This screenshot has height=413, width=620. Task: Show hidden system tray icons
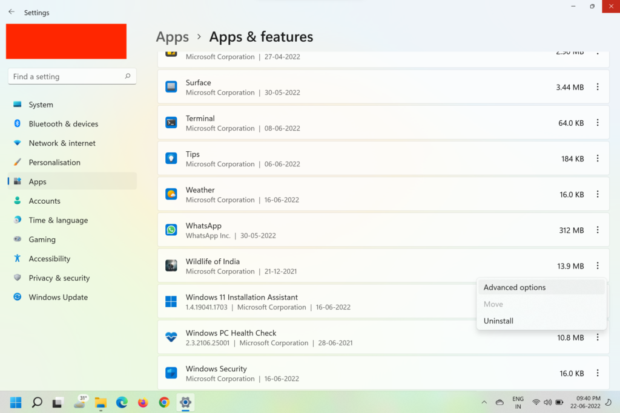click(x=484, y=402)
